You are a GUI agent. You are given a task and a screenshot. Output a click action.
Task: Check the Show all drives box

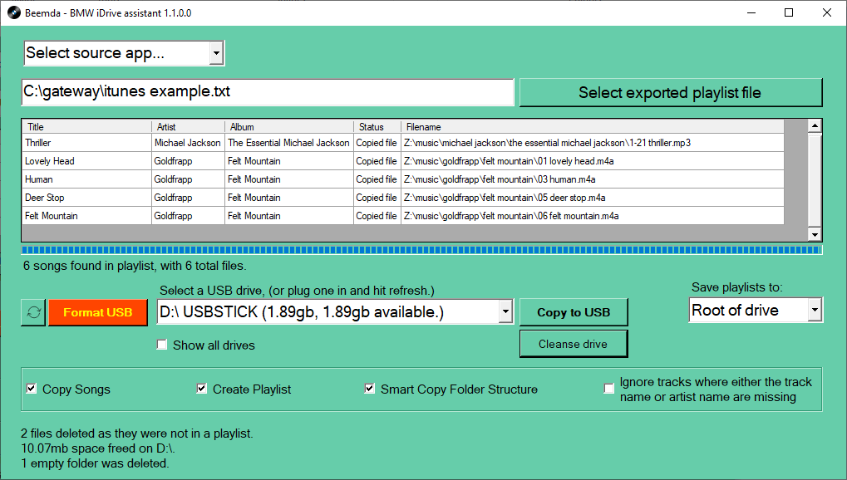point(161,345)
